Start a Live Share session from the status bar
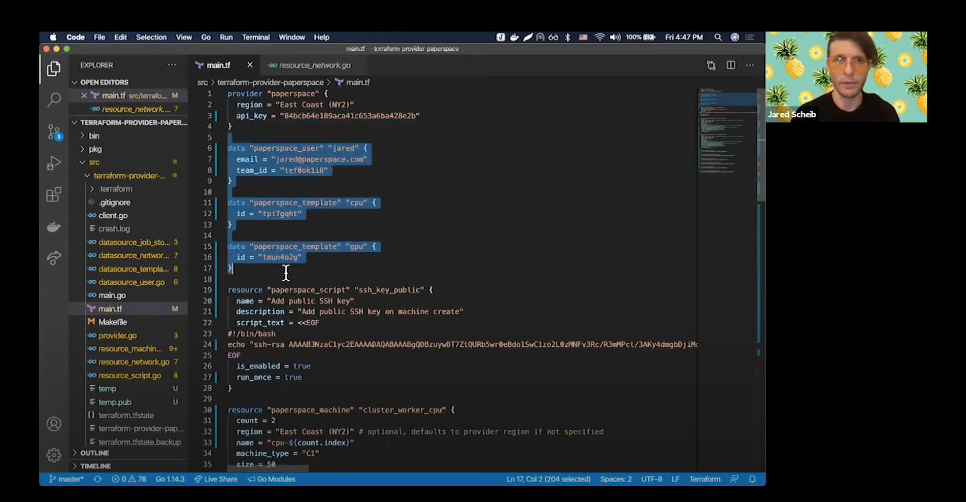This screenshot has width=966, height=502. [x=216, y=478]
